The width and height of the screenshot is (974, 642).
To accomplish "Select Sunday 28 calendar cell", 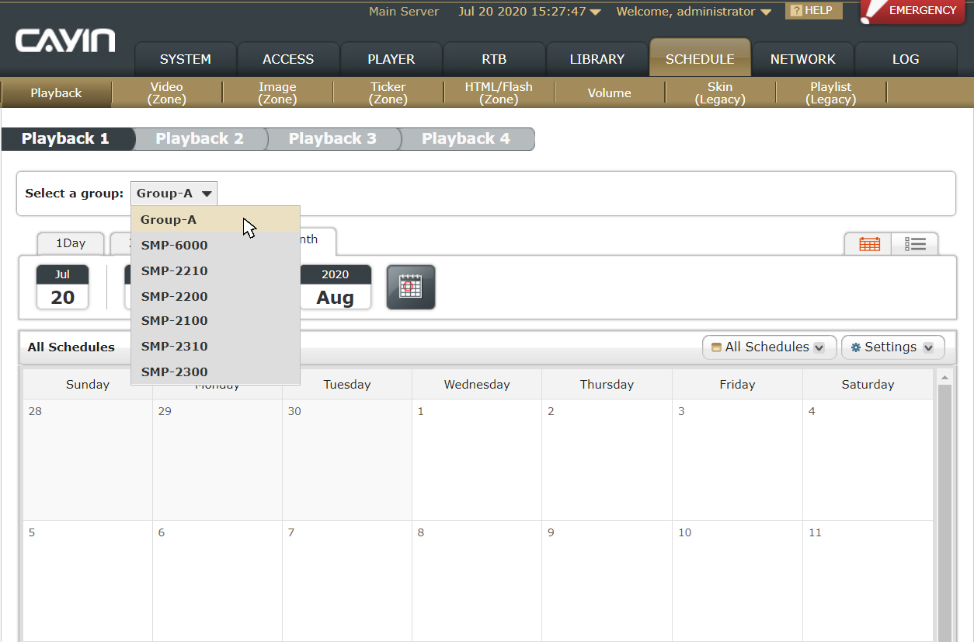I will tap(88, 459).
